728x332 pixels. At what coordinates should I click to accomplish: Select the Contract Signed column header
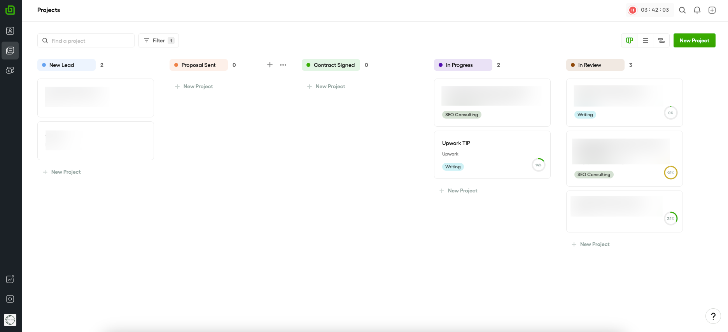pos(331,65)
